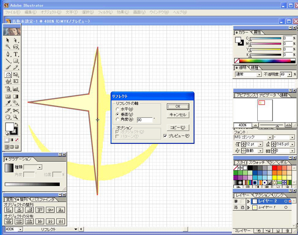Click the コピー button in the dialog
The width and height of the screenshot is (298, 235).
pyautogui.click(x=178, y=127)
